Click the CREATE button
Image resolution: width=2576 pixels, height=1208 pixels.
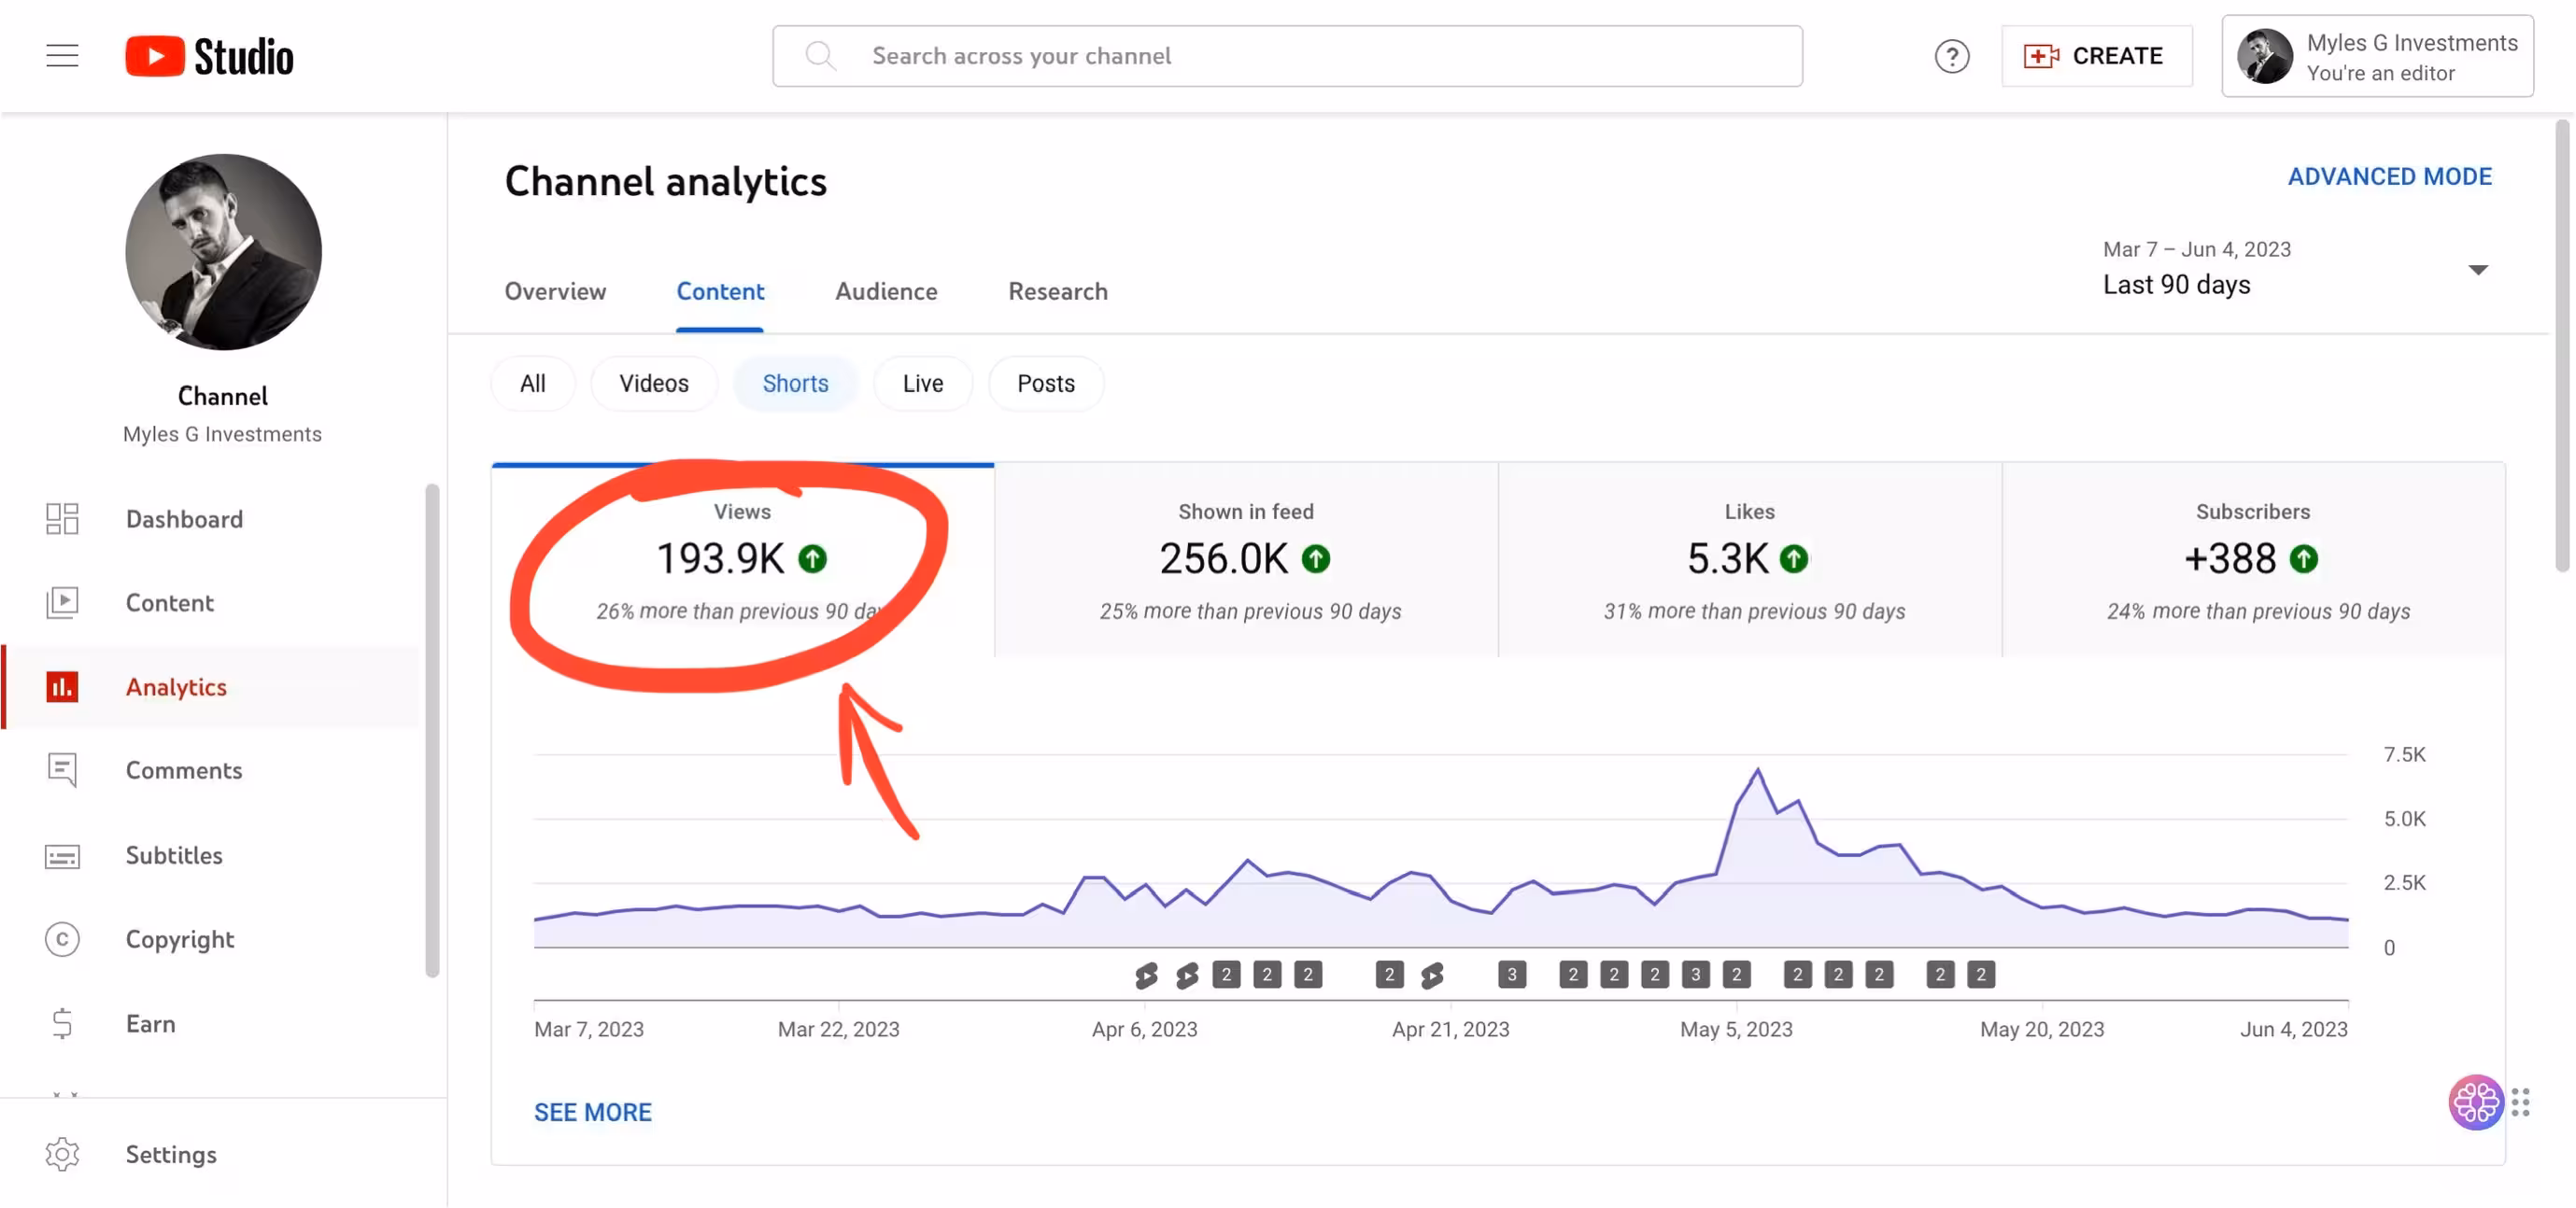point(2096,56)
